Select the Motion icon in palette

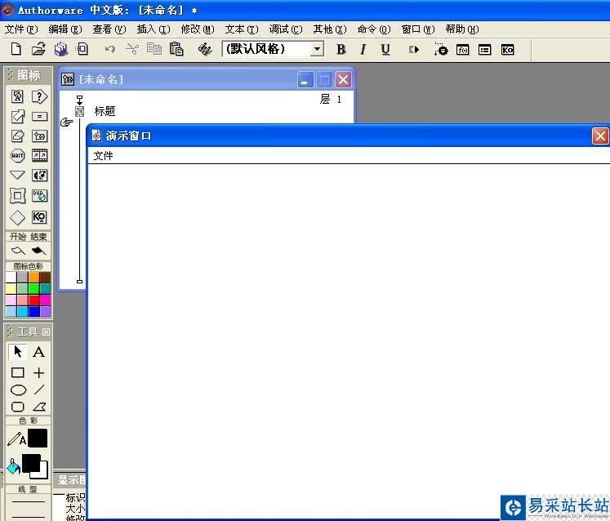point(17,116)
